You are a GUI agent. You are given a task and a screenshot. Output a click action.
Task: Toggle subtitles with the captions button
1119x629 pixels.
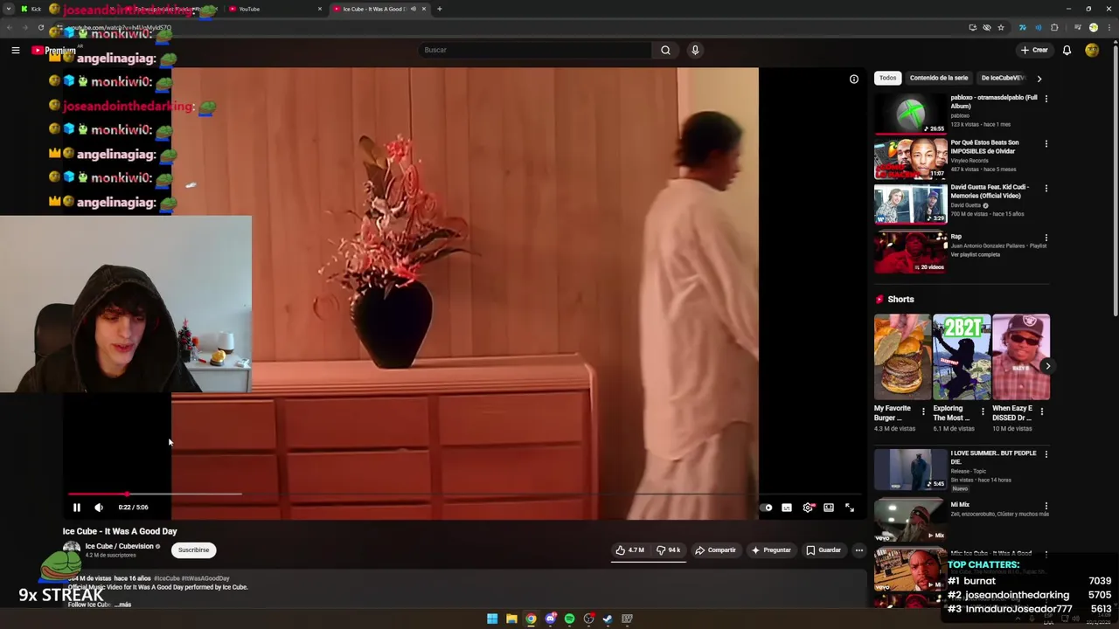tap(787, 508)
